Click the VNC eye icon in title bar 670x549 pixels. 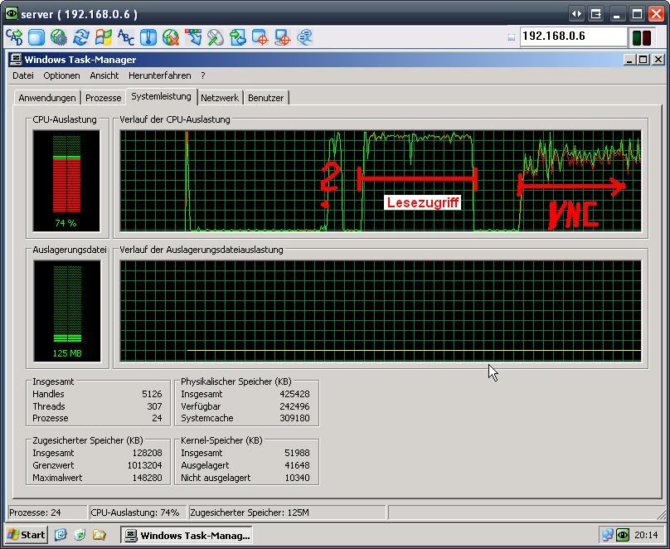(12, 13)
